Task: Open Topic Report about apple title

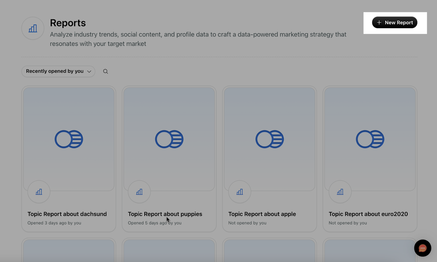Action: [262, 214]
